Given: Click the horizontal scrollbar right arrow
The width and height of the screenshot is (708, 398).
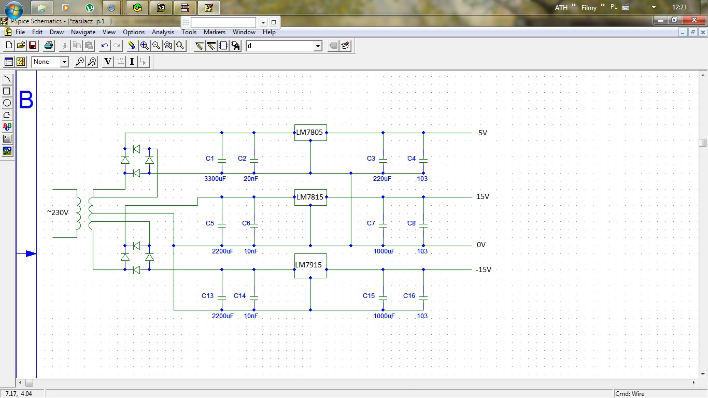Looking at the screenshot, I should pos(695,382).
